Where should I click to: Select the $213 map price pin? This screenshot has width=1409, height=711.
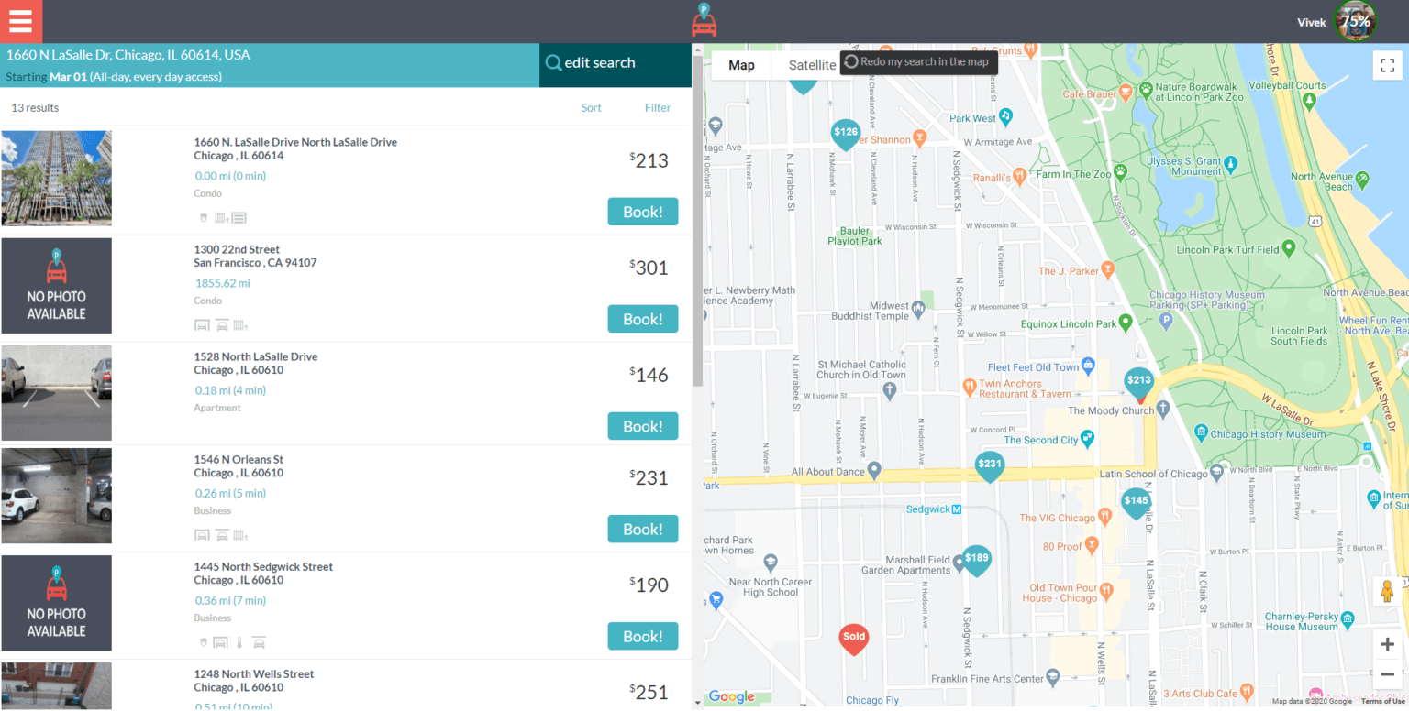pos(1138,383)
